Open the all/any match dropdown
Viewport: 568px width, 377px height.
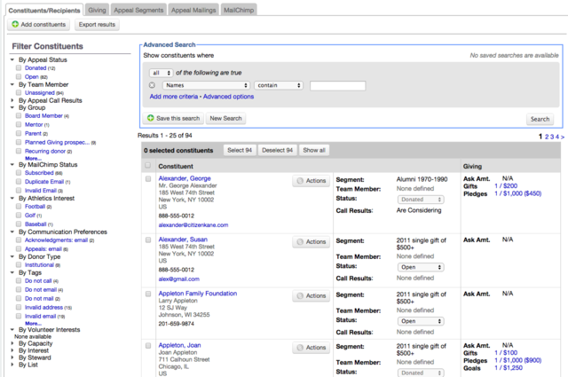(162, 73)
